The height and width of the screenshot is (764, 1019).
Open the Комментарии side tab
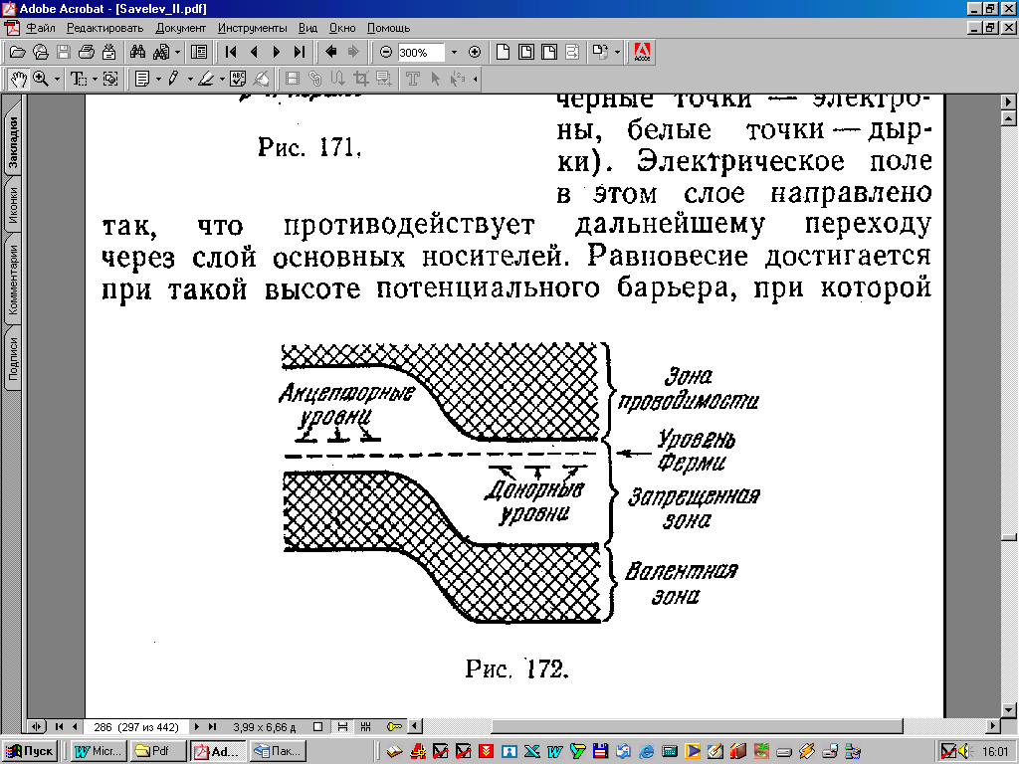[13, 280]
